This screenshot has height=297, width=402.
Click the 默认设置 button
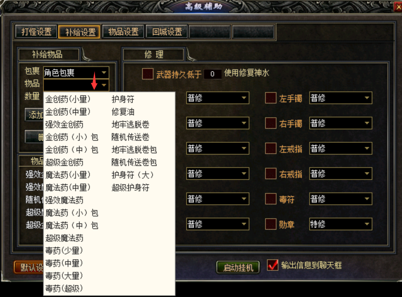(x=29, y=268)
